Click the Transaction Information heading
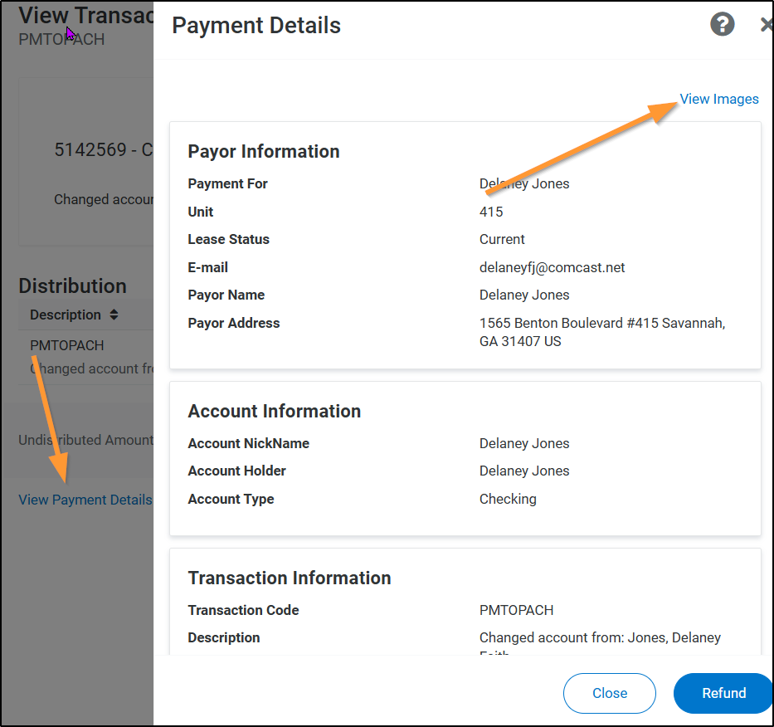This screenshot has width=774, height=727. (x=289, y=578)
